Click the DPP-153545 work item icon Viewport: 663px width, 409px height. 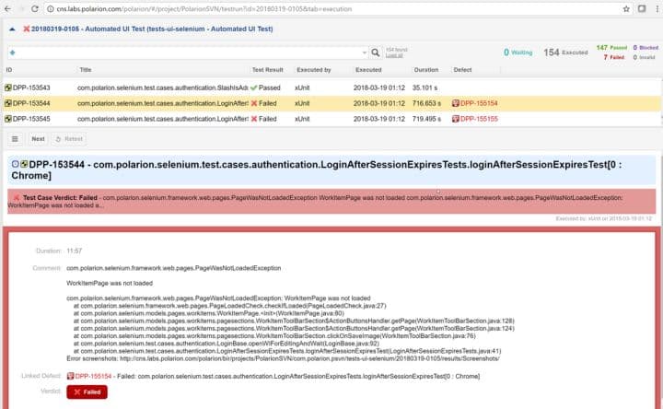pos(8,119)
